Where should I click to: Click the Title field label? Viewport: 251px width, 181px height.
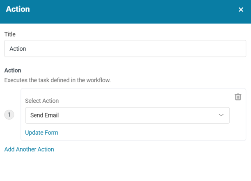click(x=10, y=34)
